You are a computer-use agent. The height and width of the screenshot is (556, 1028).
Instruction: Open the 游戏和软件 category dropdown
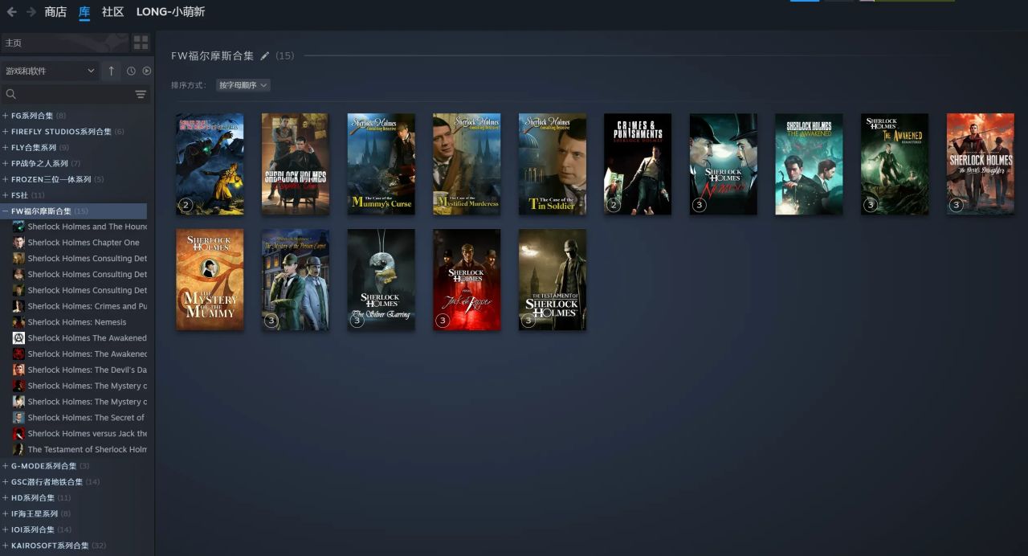(x=50, y=71)
